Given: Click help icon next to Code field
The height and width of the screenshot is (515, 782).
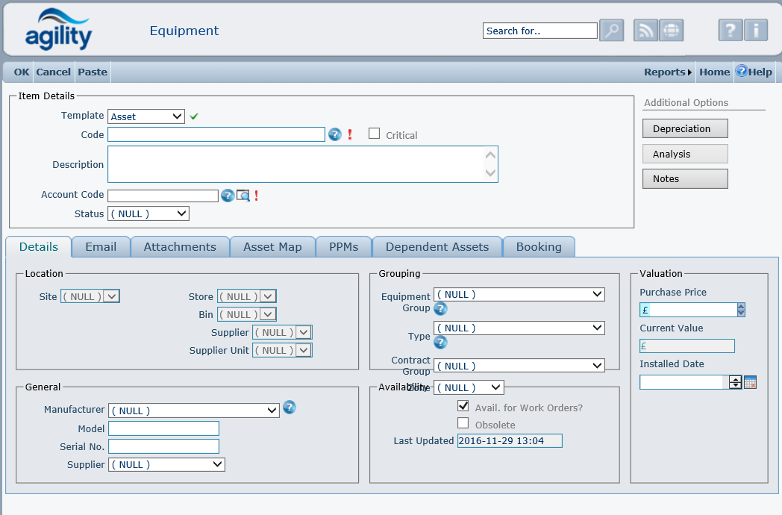Looking at the screenshot, I should pos(335,134).
